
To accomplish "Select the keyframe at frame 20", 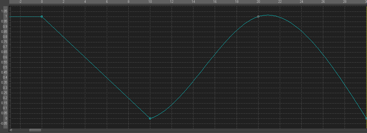I will pos(258,17).
